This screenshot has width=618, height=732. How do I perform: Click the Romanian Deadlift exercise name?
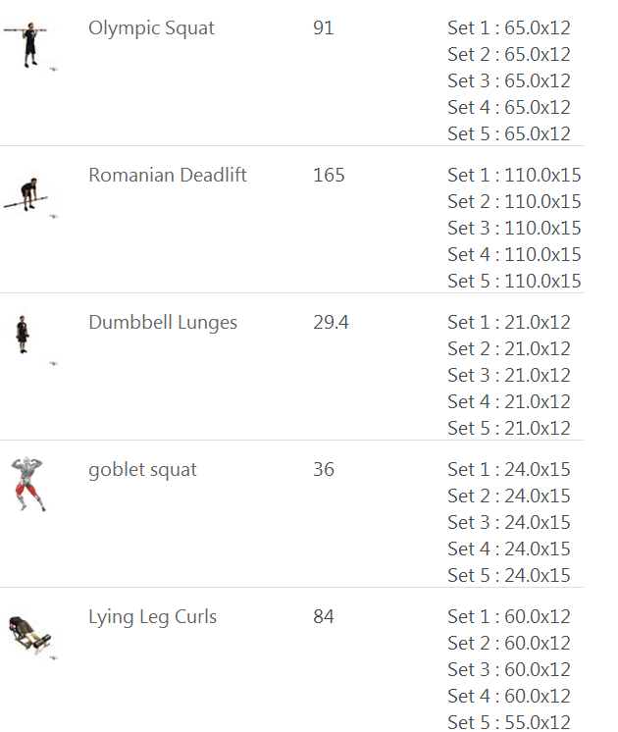tap(168, 175)
